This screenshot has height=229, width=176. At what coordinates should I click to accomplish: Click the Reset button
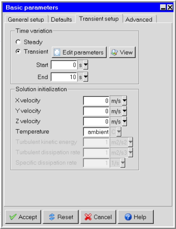[x=60, y=217]
